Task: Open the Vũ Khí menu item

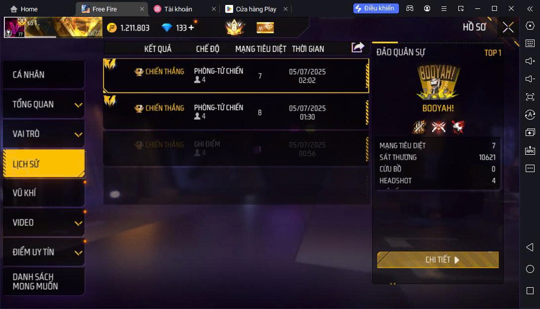Action: pos(44,193)
